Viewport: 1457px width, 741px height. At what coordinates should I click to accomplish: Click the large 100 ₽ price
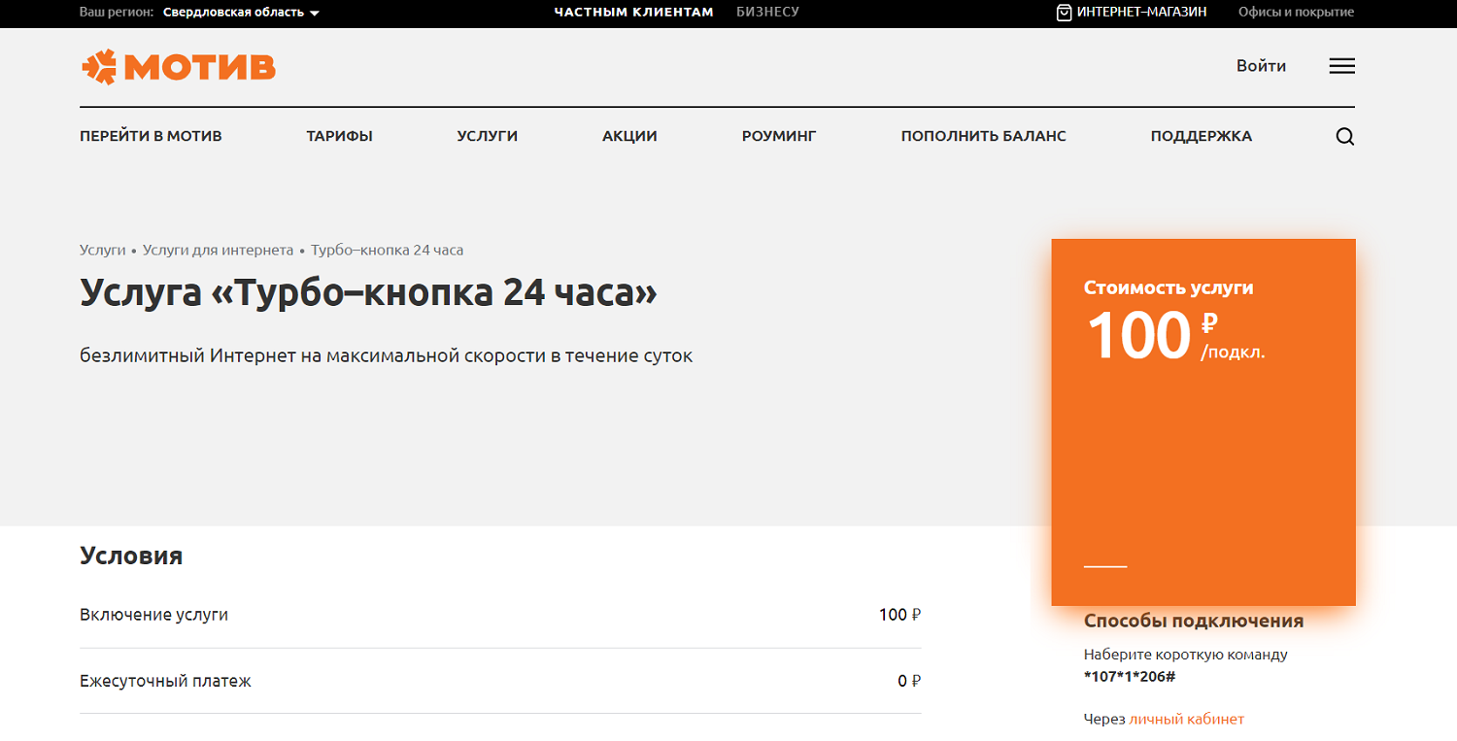(1152, 335)
